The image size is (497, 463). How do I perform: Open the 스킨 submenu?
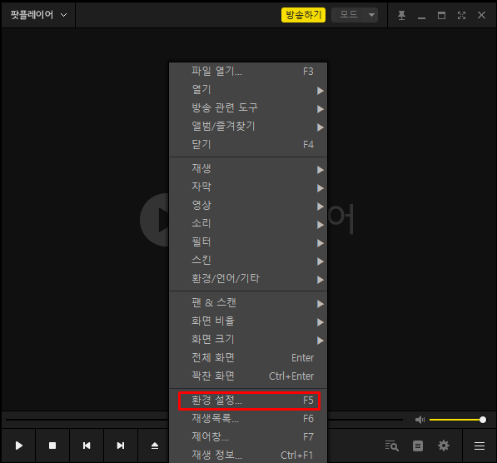(248, 261)
